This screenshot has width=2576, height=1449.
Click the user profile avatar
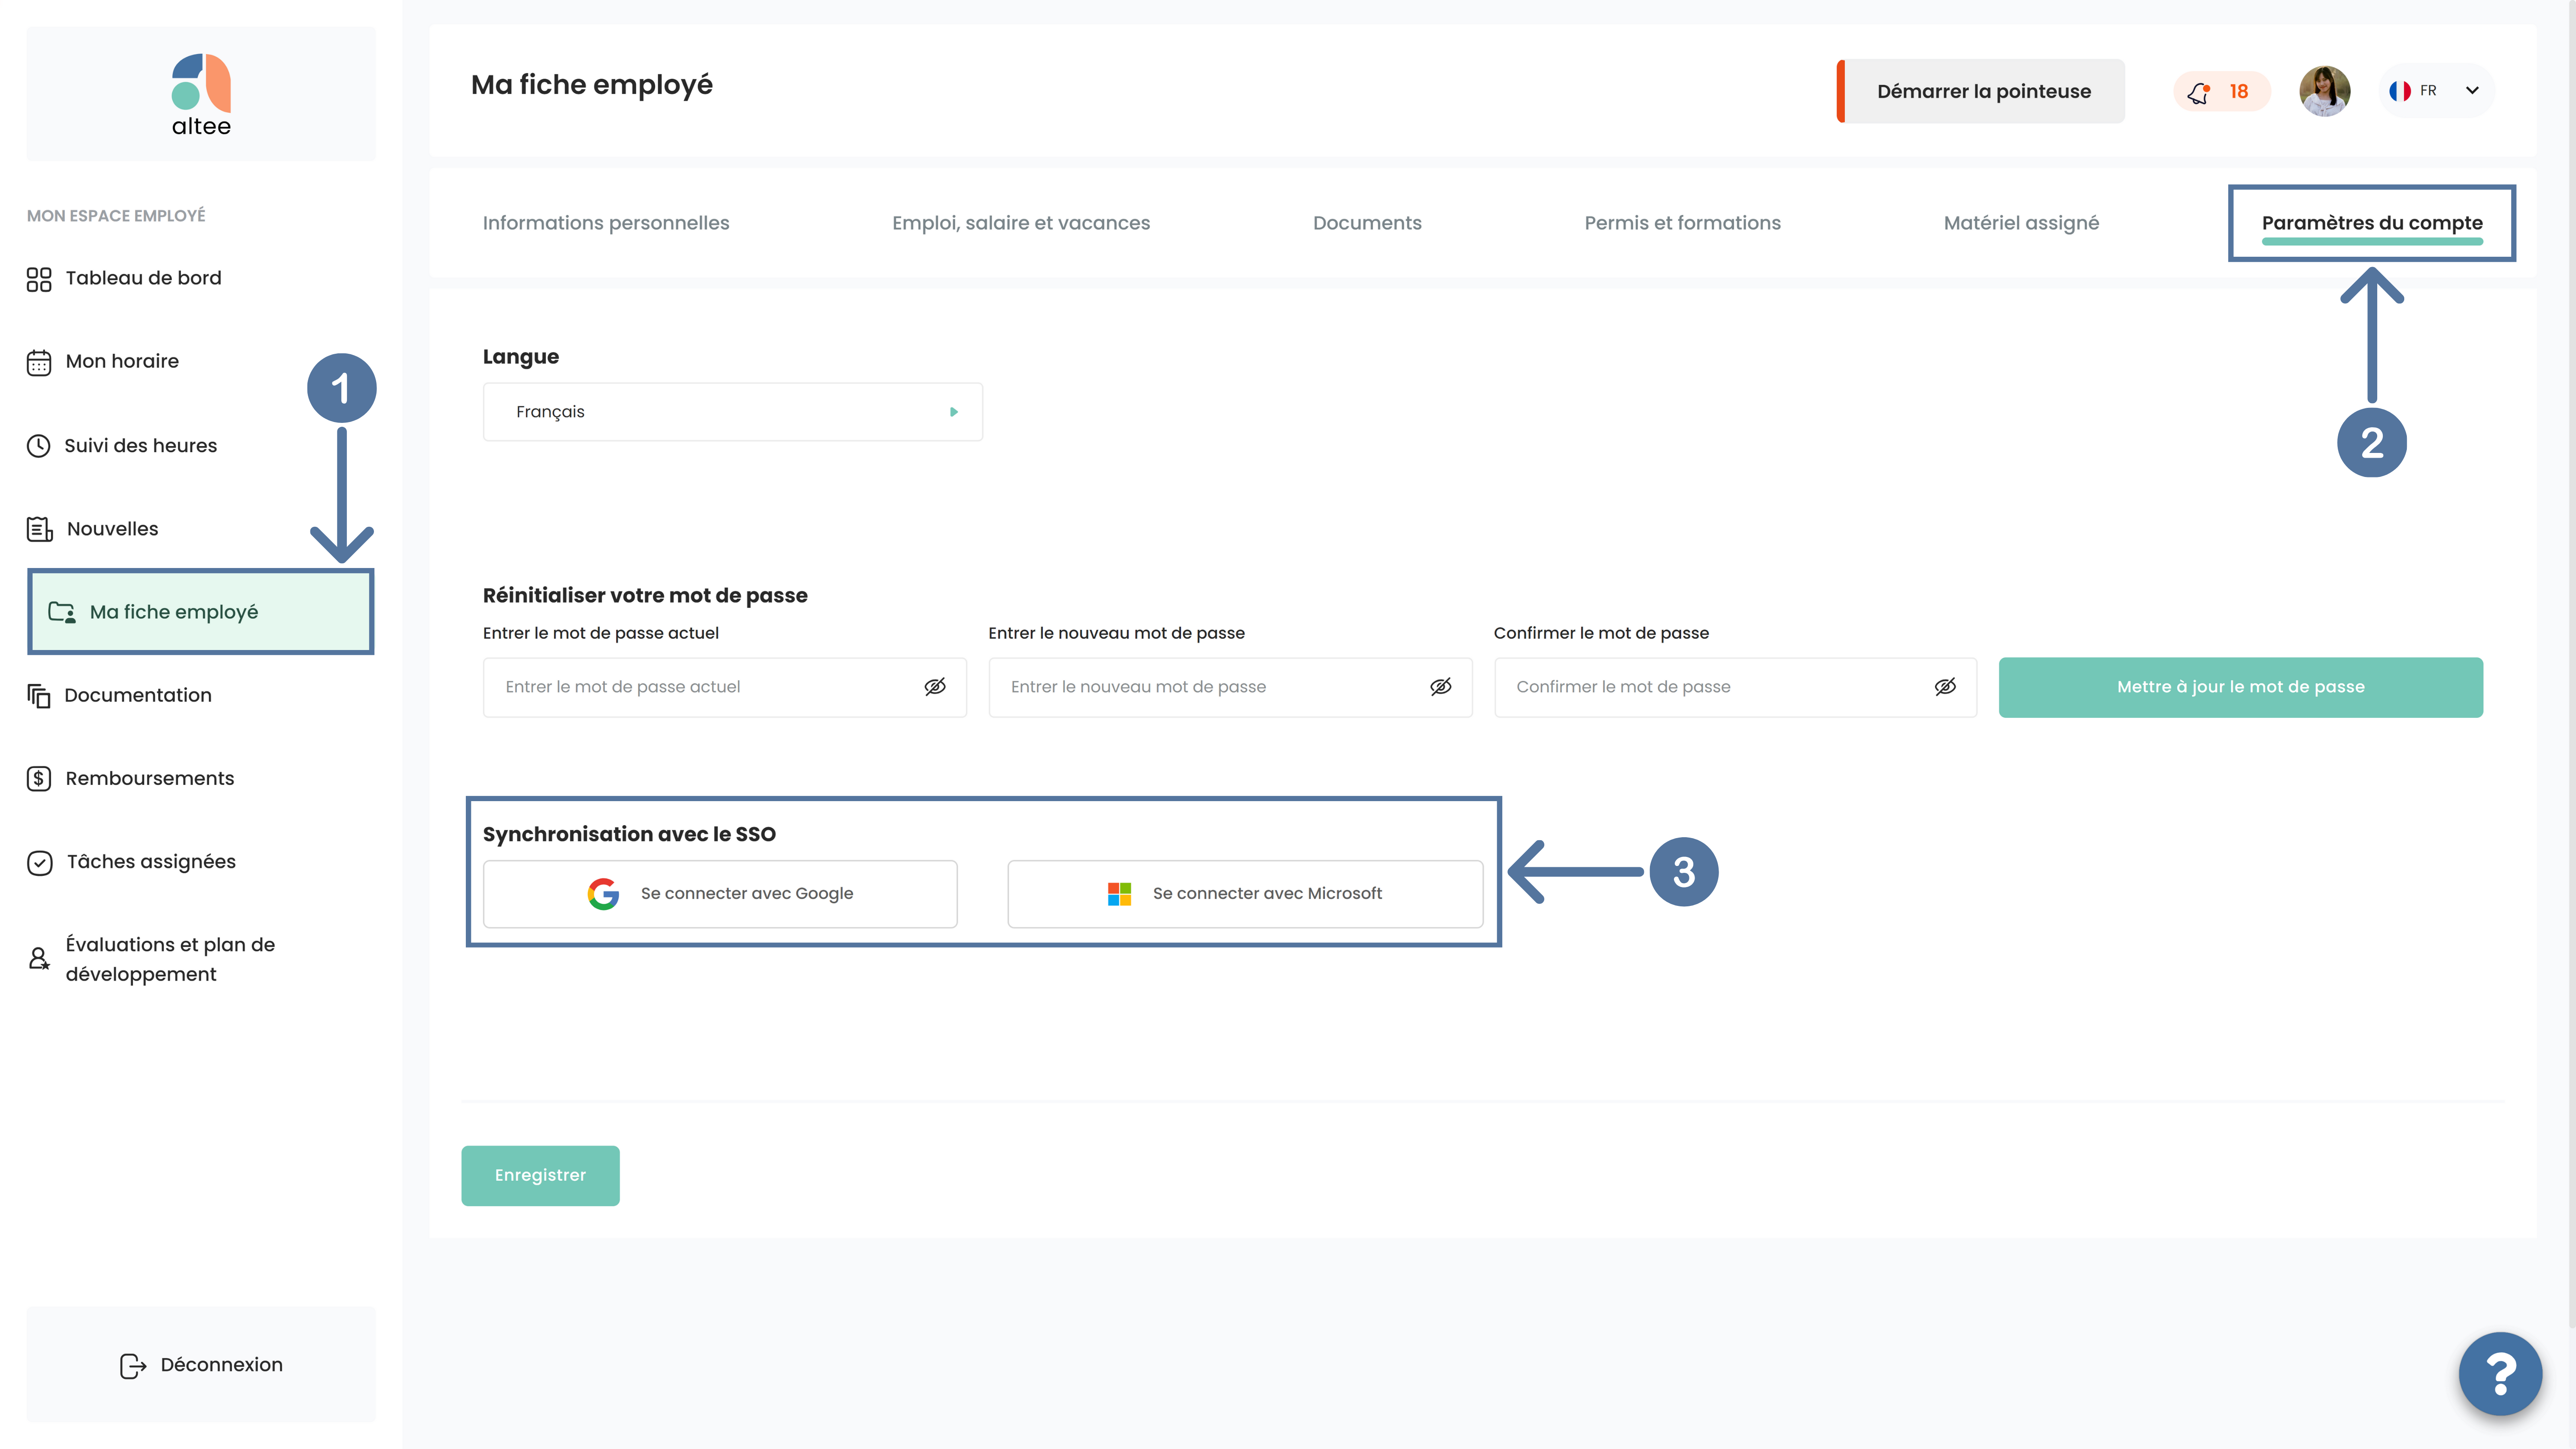tap(2324, 91)
